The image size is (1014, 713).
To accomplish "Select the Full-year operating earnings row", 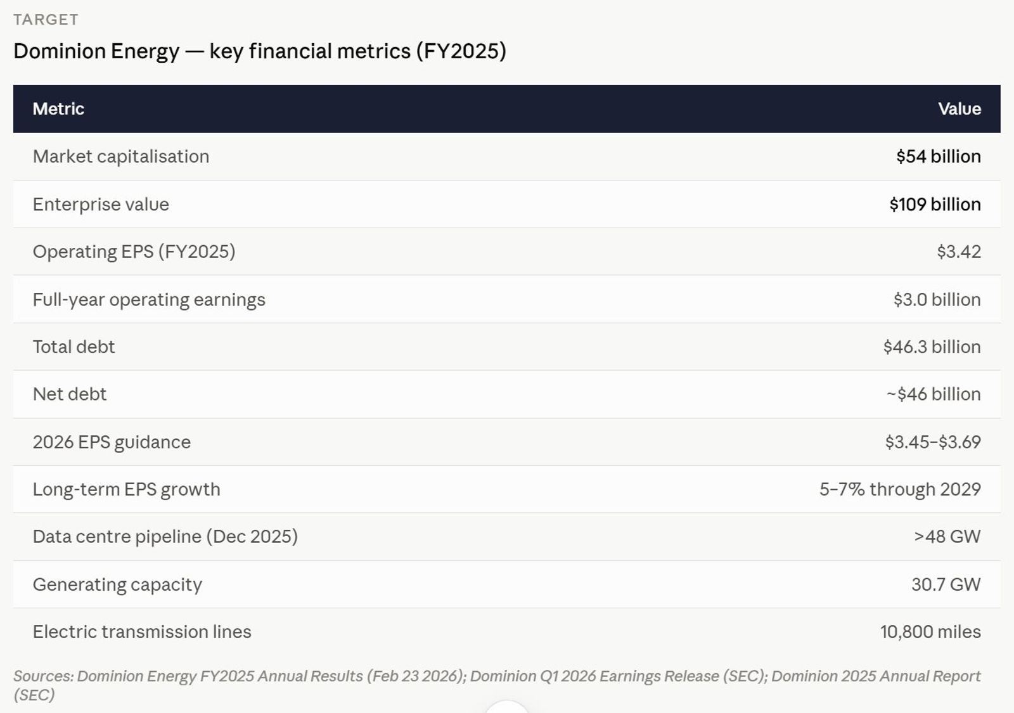I will pos(507,299).
